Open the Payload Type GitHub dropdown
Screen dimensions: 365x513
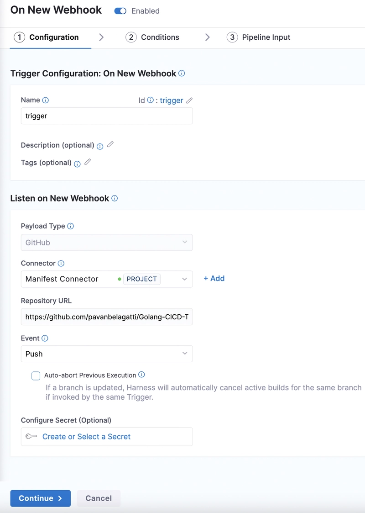point(107,243)
